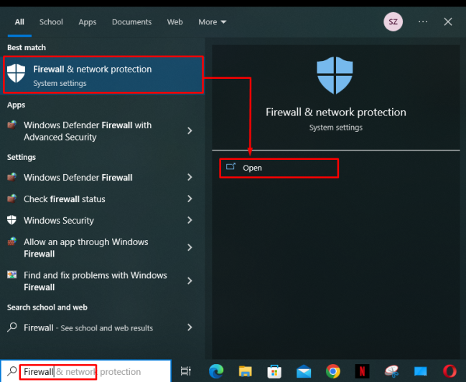The image size is (466, 382).
Task: Click the Task View icon
Action: point(186,371)
